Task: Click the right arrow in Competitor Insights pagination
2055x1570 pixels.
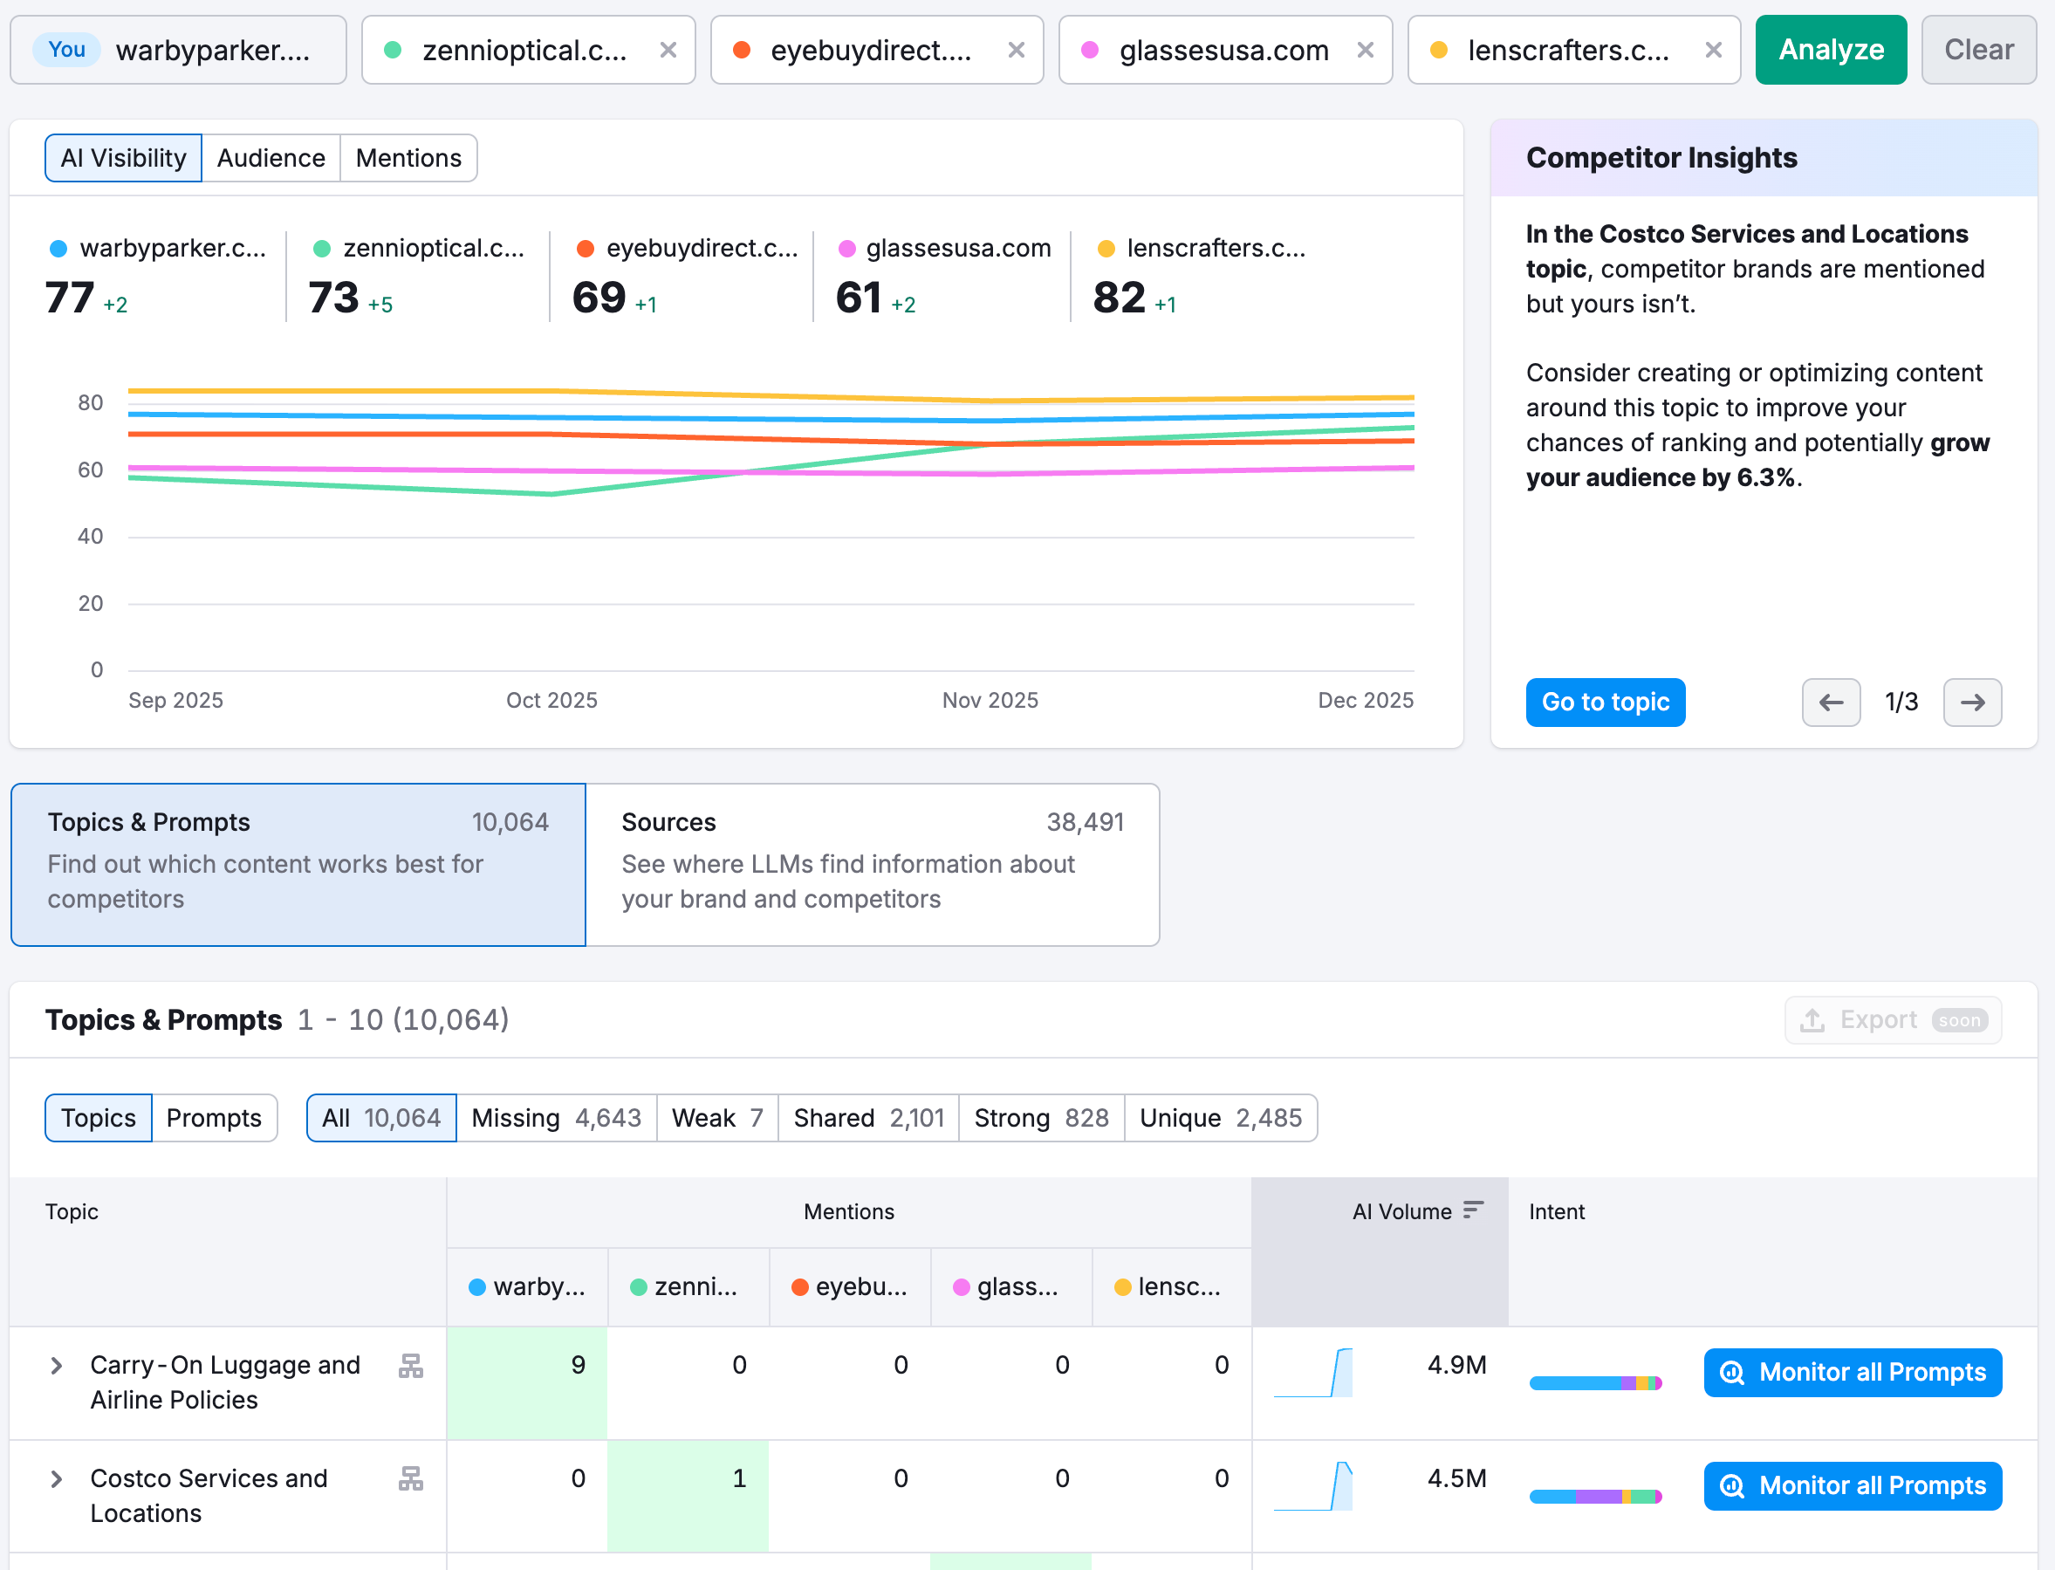Action: pyautogui.click(x=1972, y=702)
